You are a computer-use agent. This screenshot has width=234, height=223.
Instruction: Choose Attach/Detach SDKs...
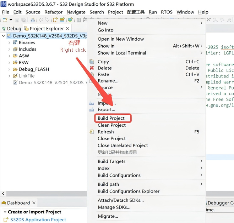click(121, 200)
